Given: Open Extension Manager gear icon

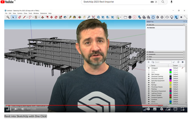Looking at the screenshot, I should coord(130,17).
